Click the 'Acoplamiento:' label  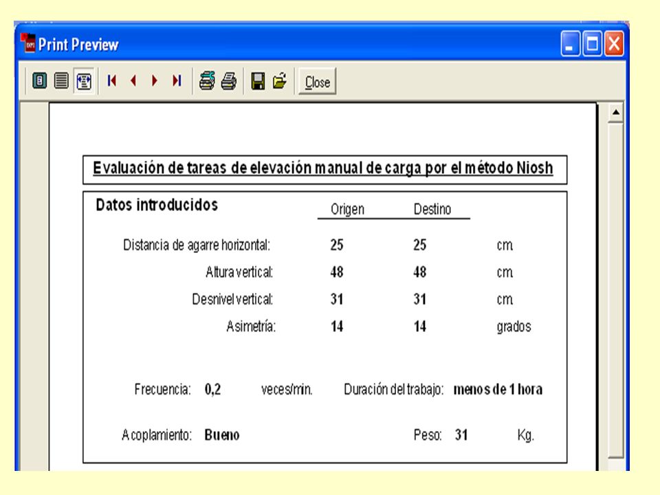[157, 434]
